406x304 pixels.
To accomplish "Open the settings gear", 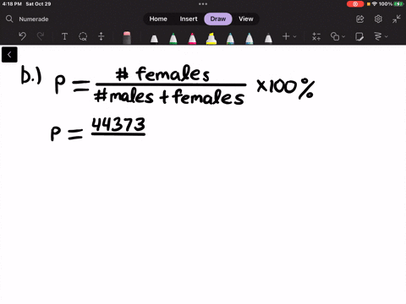I will point(378,19).
